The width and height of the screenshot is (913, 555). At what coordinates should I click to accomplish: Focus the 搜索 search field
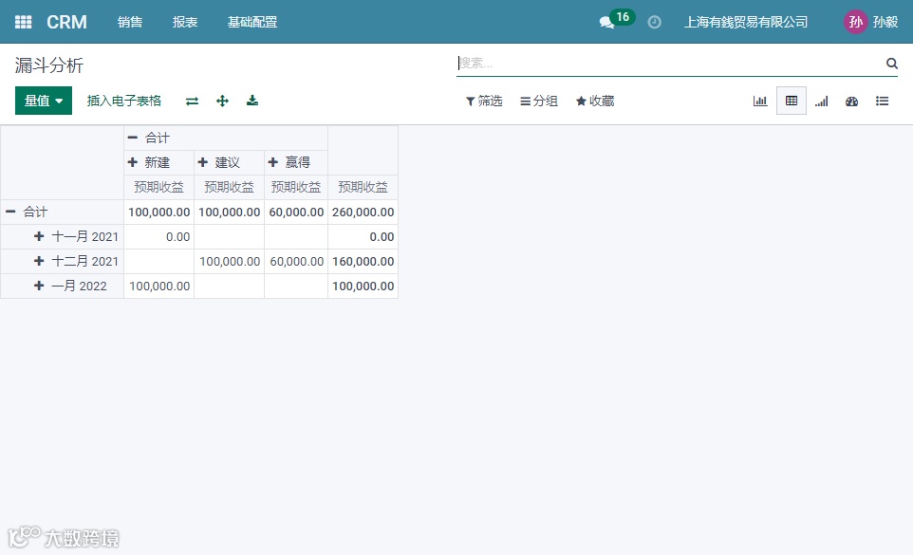670,63
